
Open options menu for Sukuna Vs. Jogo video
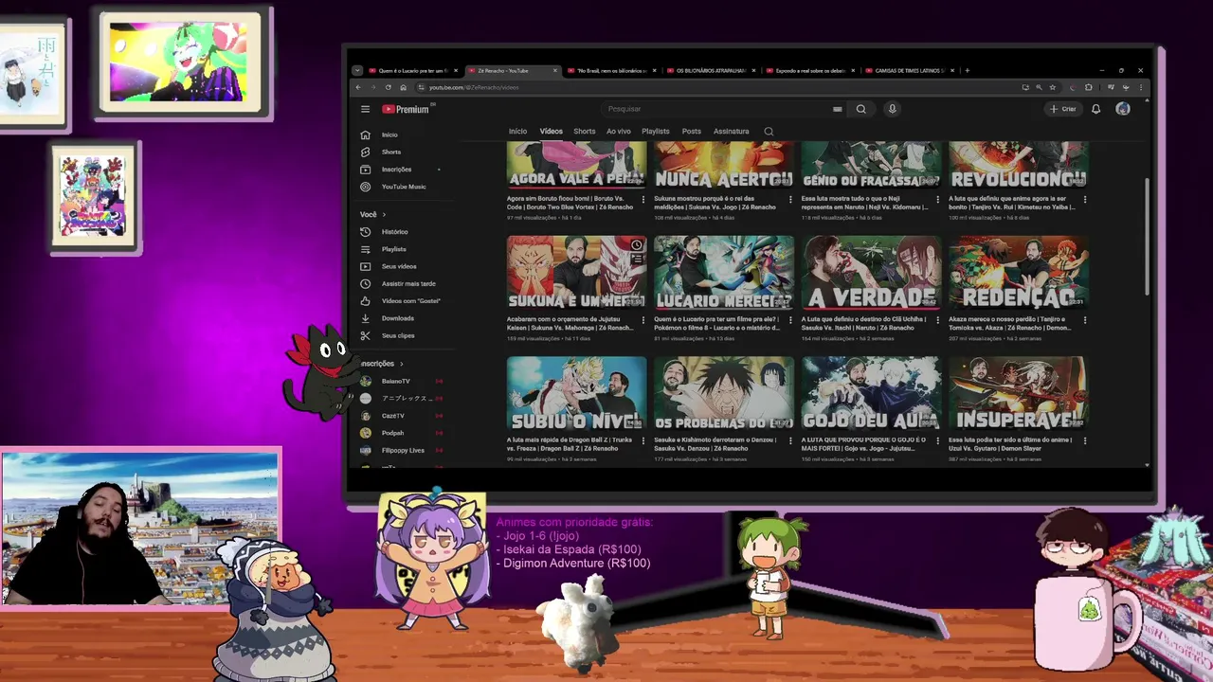pyautogui.click(x=790, y=200)
